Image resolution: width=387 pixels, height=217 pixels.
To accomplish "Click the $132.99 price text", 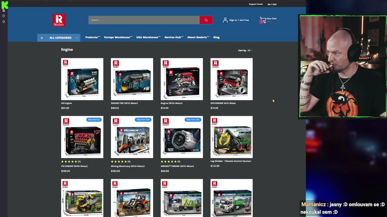I will click(215, 166).
